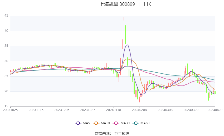This screenshot has height=136, width=224.
Task: Select the 日K chart type label
Action: click(x=147, y=4)
